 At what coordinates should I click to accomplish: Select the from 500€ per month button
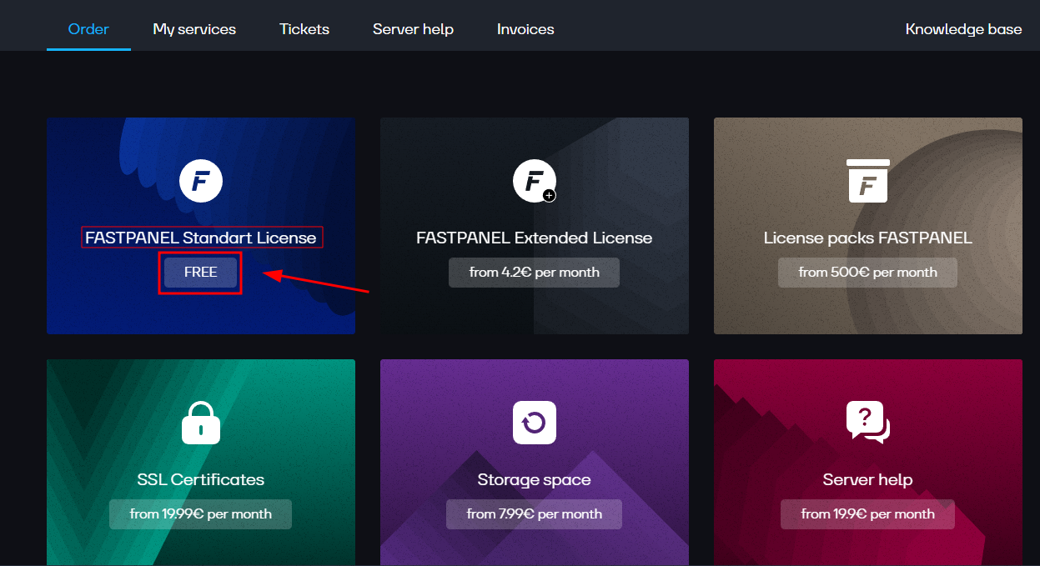(x=867, y=273)
